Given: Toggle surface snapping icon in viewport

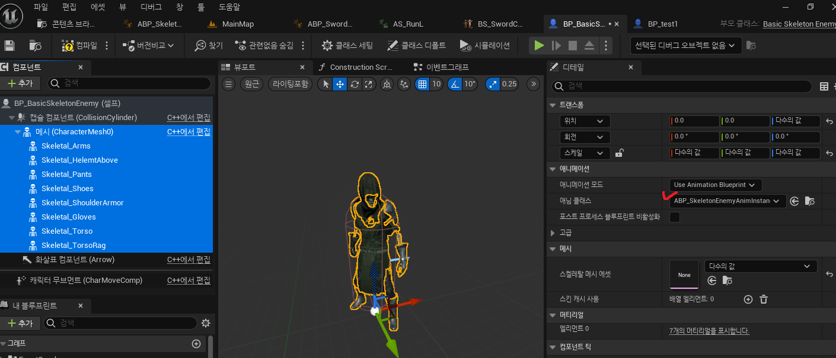Looking at the screenshot, I should pyautogui.click(x=404, y=84).
